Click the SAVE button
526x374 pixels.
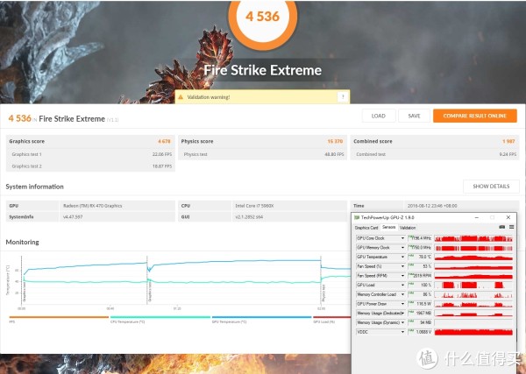[x=414, y=116]
